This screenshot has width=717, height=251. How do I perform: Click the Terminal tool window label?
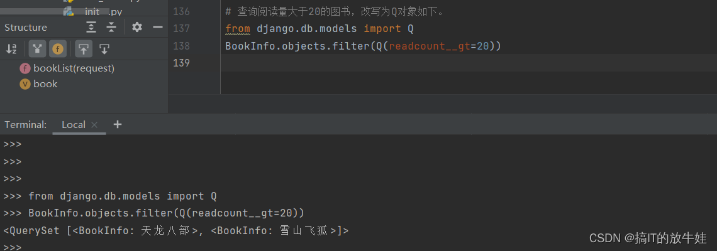[x=26, y=125]
